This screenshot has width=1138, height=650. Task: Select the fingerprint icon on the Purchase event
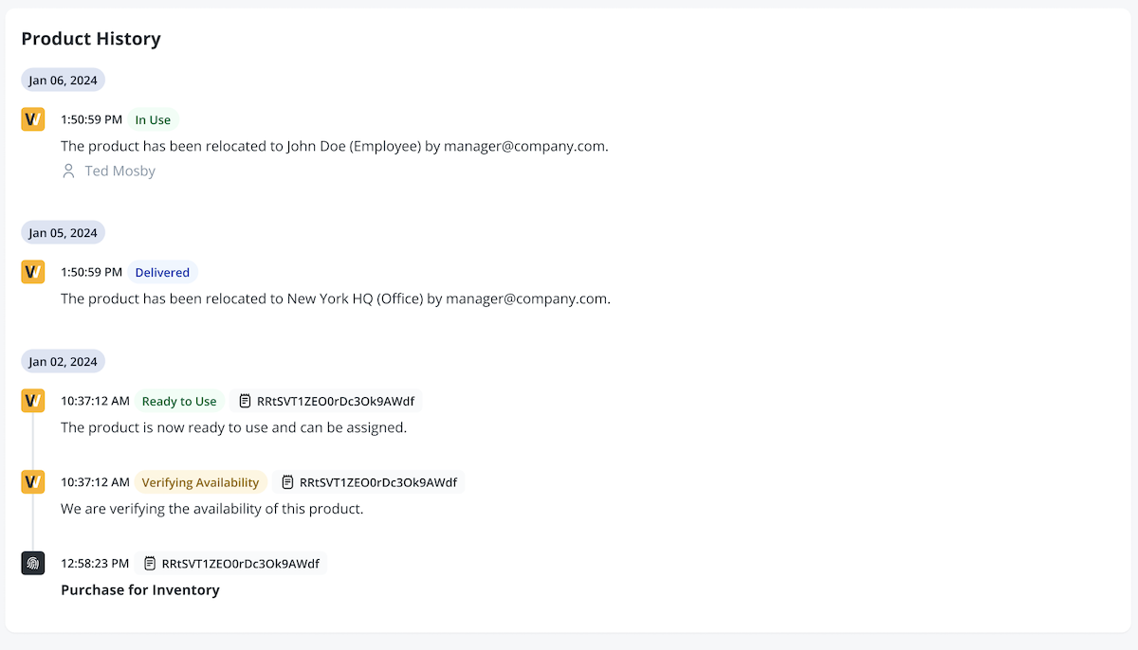click(x=32, y=563)
